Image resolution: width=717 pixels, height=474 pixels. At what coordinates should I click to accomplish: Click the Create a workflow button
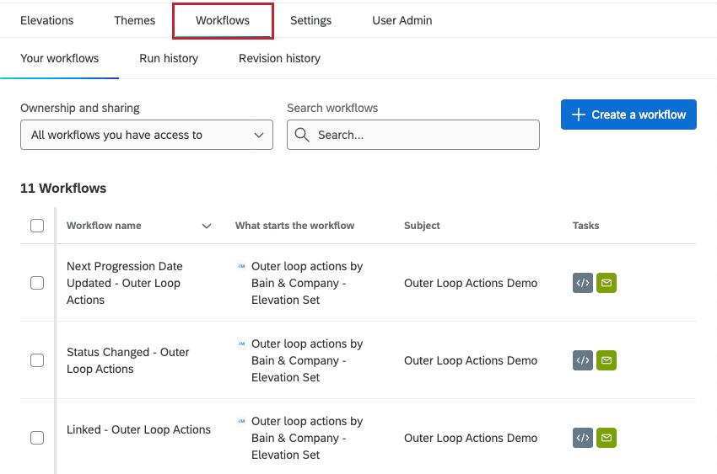[628, 115]
